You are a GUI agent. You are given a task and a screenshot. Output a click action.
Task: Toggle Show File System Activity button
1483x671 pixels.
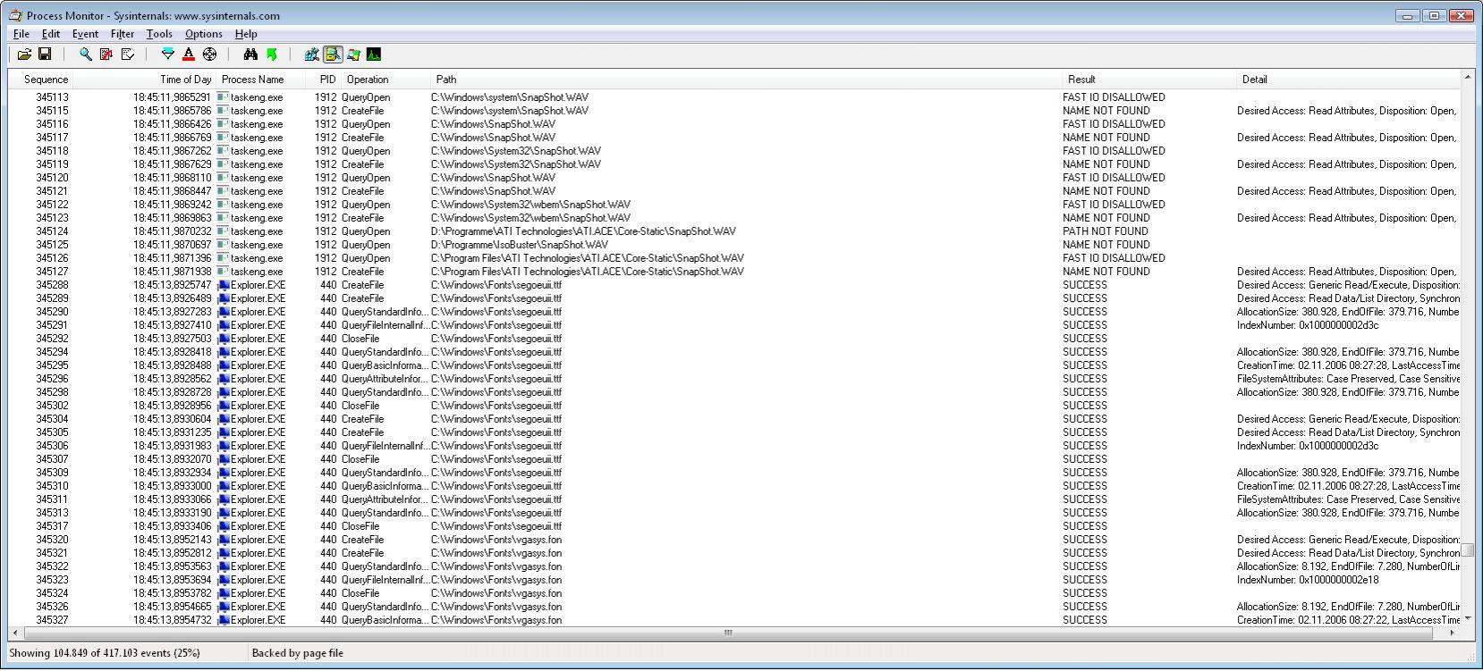[333, 55]
